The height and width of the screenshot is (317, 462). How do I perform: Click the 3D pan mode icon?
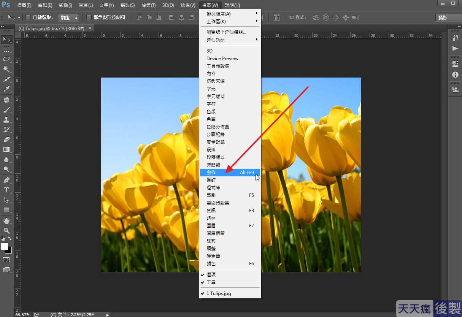click(336, 17)
